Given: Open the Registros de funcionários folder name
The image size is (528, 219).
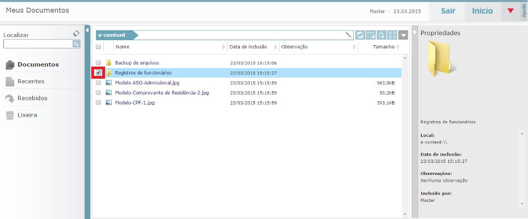Looking at the screenshot, I should (144, 73).
